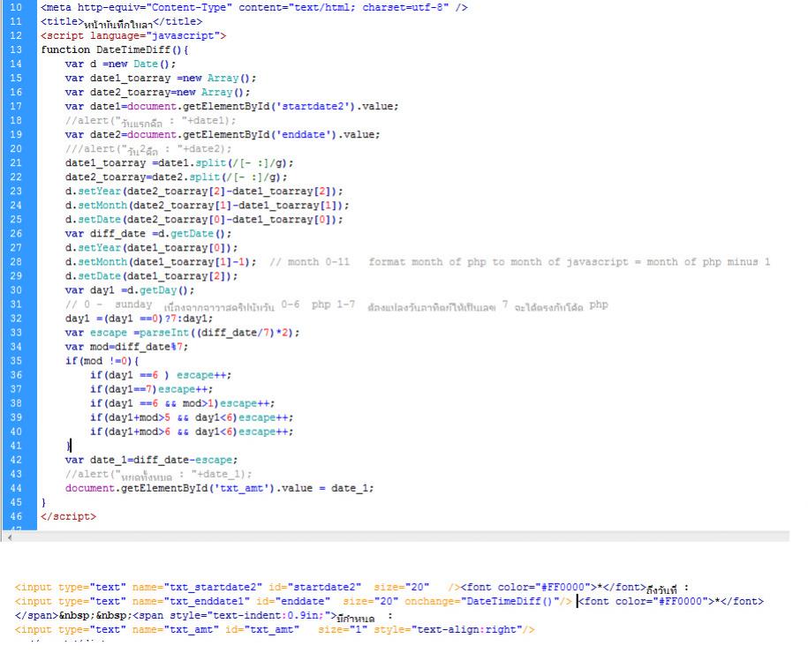Click 'var diff_date =d.getDate();' line
The width and height of the screenshot is (808, 661).
(148, 234)
